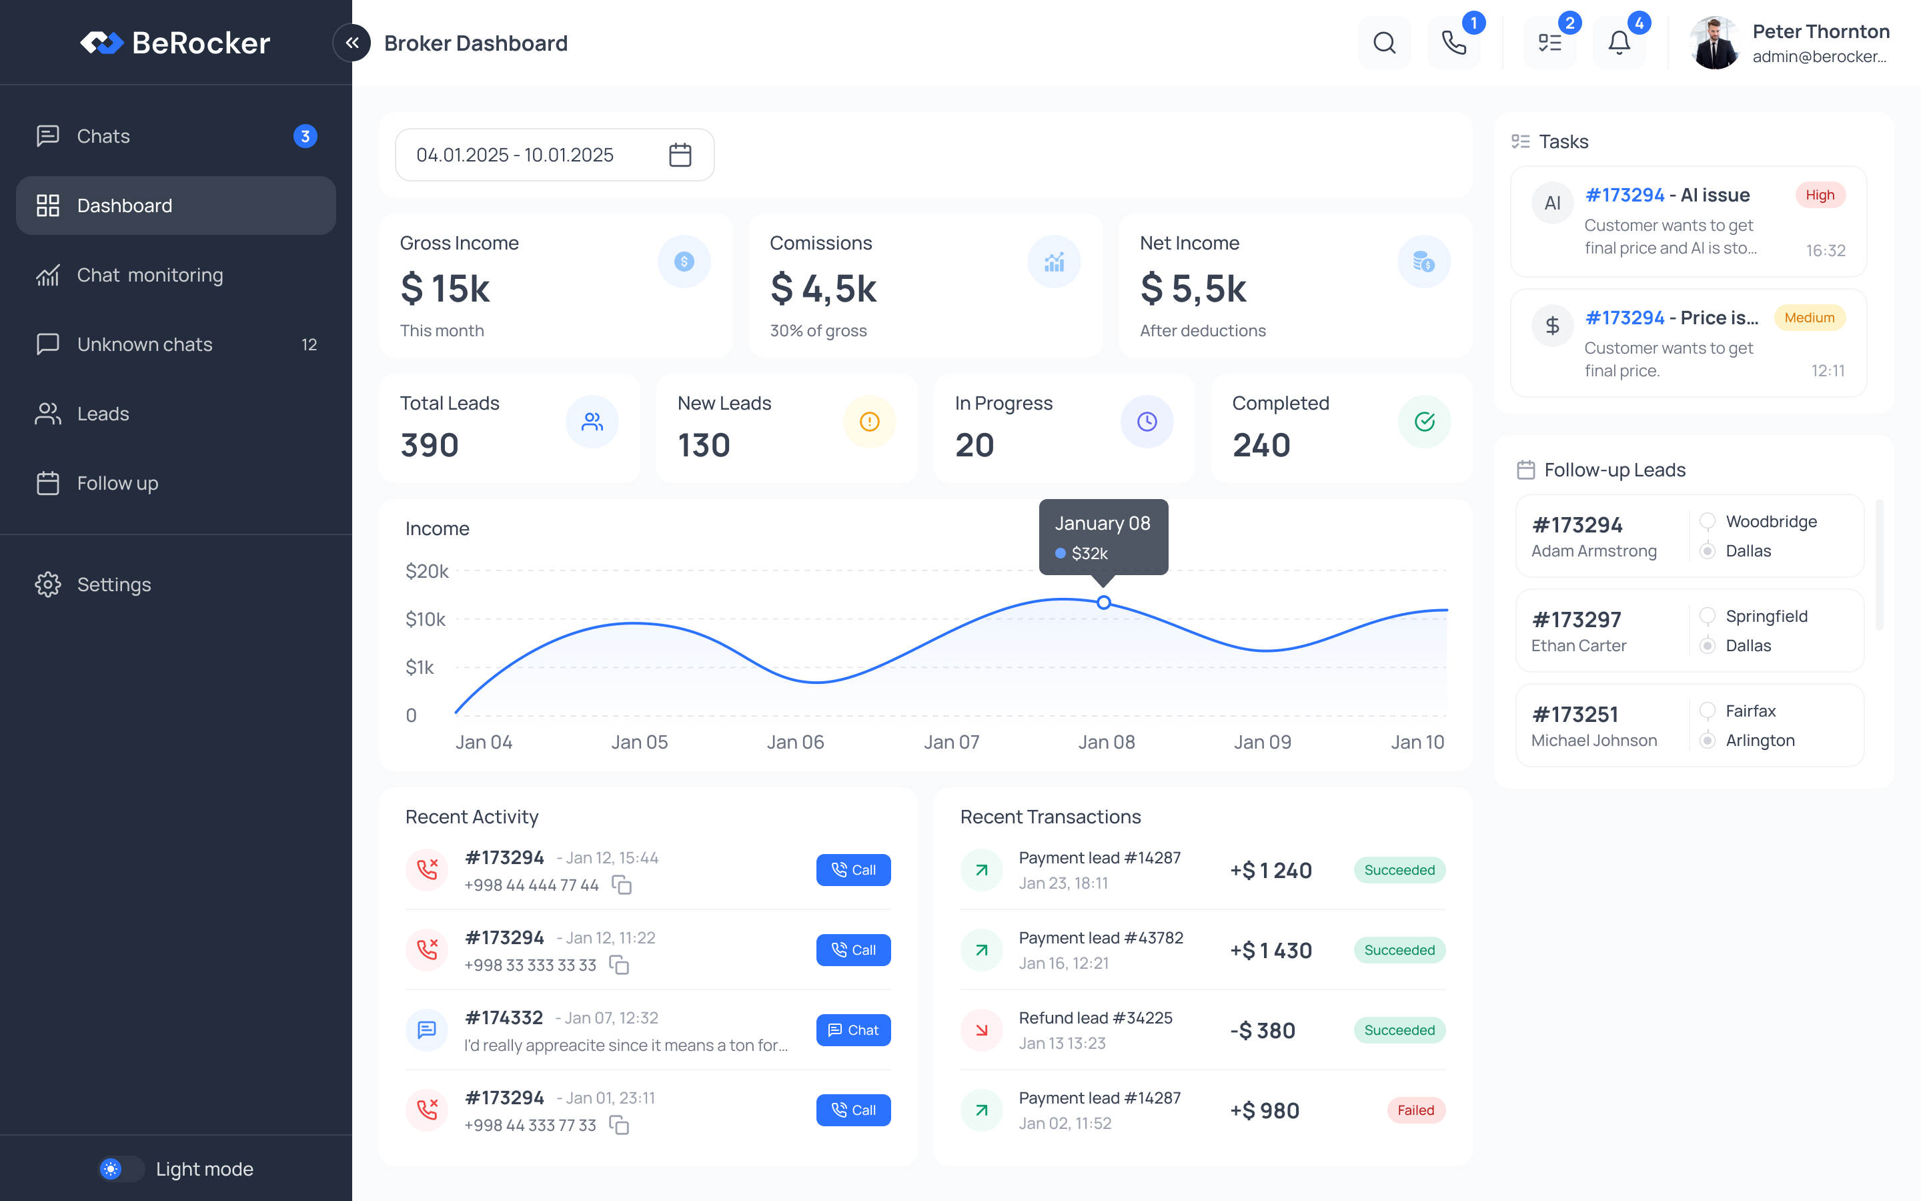Open the date range calendar picker
Image resolution: width=1921 pixels, height=1201 pixels.
tap(680, 155)
